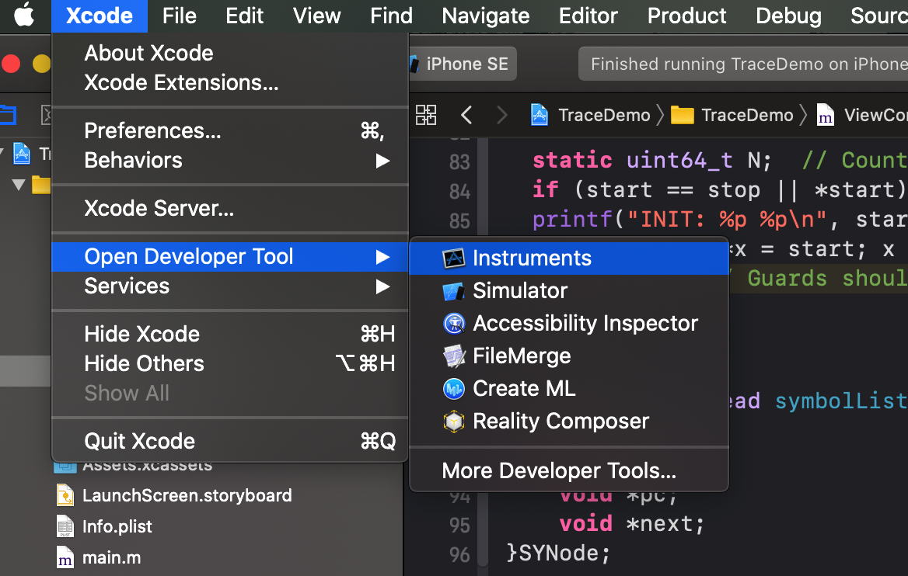Click the FileMerge icon
The width and height of the screenshot is (908, 576).
point(453,356)
